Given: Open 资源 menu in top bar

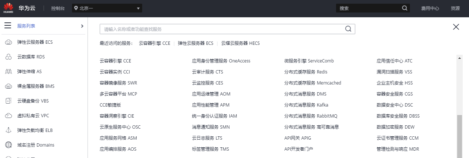Looking at the screenshot, I should pos(455,8).
